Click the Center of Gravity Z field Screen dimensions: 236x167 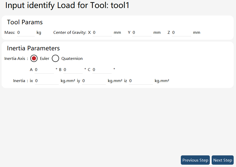click(181, 33)
